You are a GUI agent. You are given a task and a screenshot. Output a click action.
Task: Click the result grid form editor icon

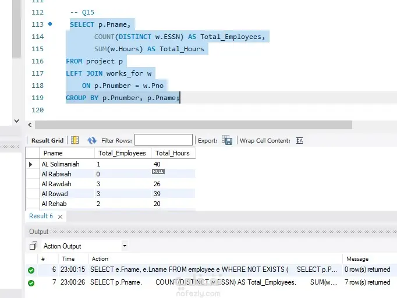coord(75,140)
